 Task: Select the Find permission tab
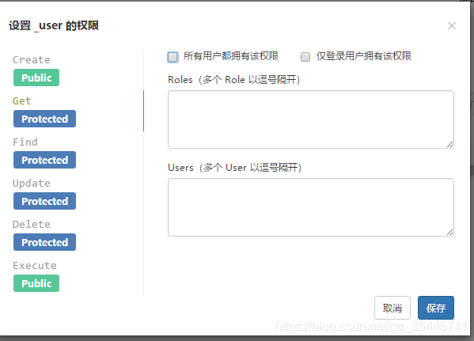point(25,142)
